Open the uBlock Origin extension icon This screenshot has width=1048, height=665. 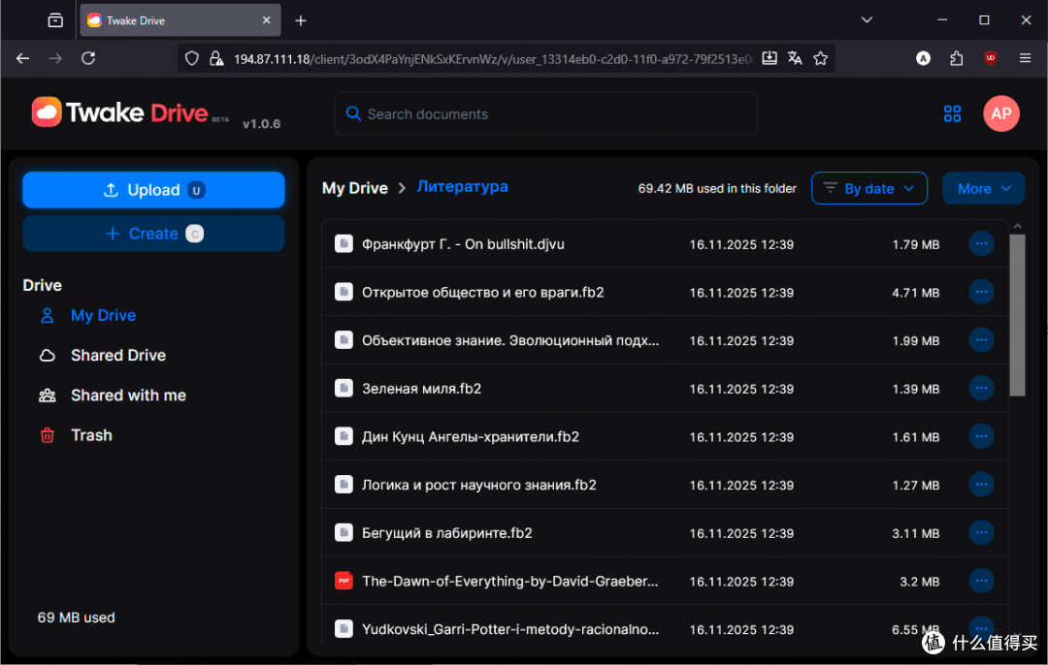coord(991,59)
